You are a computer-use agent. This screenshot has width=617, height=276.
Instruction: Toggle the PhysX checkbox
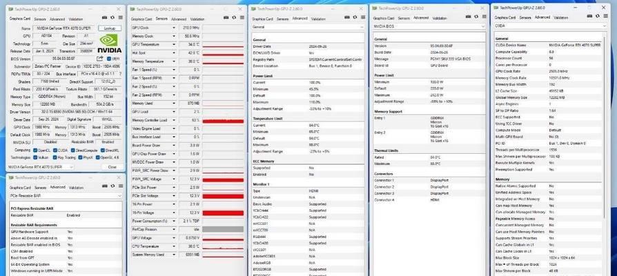[x=80, y=157]
